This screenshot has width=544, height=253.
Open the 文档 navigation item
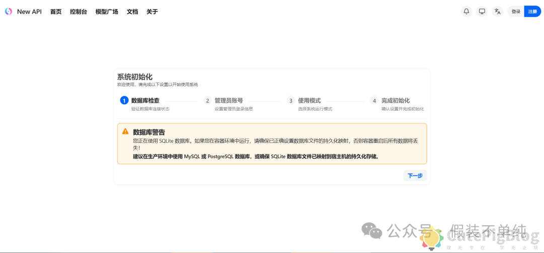[132, 12]
